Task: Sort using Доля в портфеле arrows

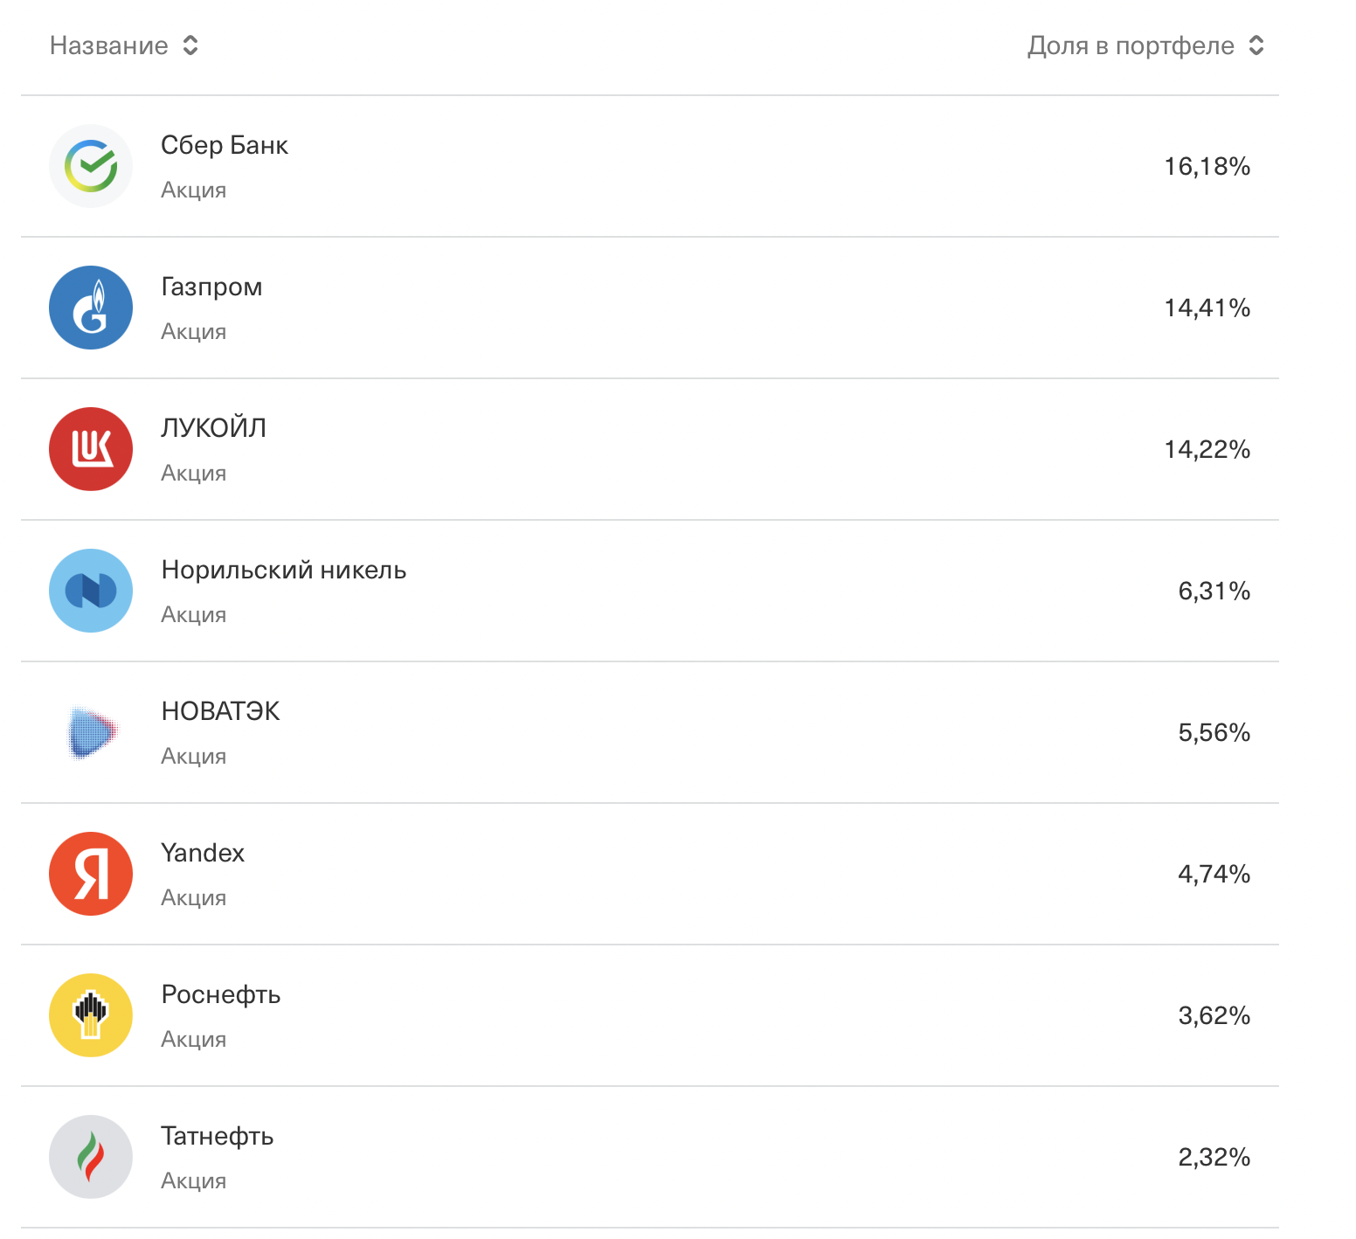Action: [1256, 45]
